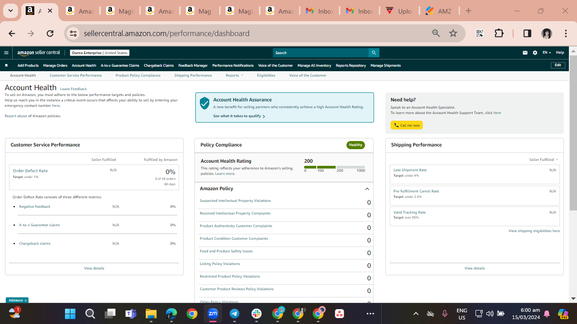The image size is (577, 324).
Task: Click the Amazon Seller Central logo
Action: tap(39, 53)
